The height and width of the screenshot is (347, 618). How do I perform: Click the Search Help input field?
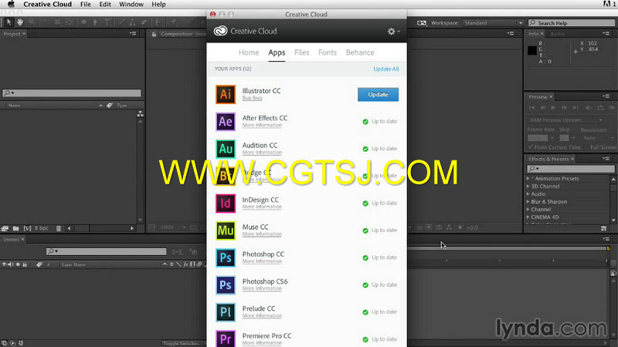tap(572, 23)
